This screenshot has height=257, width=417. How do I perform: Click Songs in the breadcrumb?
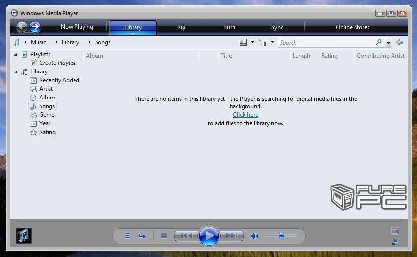coord(103,42)
